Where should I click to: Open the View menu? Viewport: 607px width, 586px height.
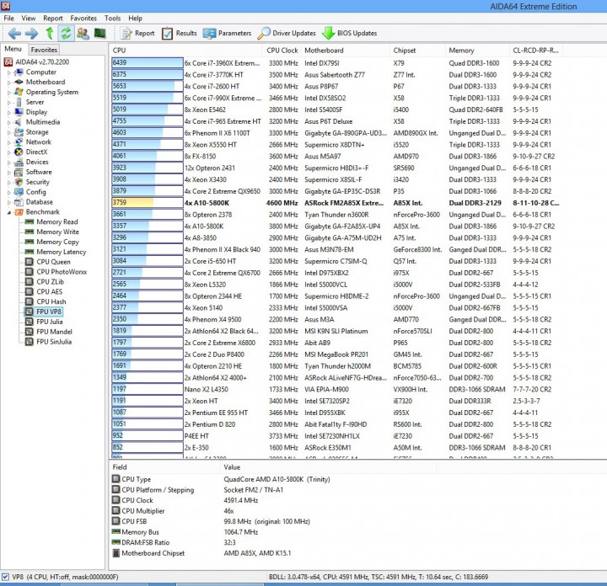pos(29,19)
